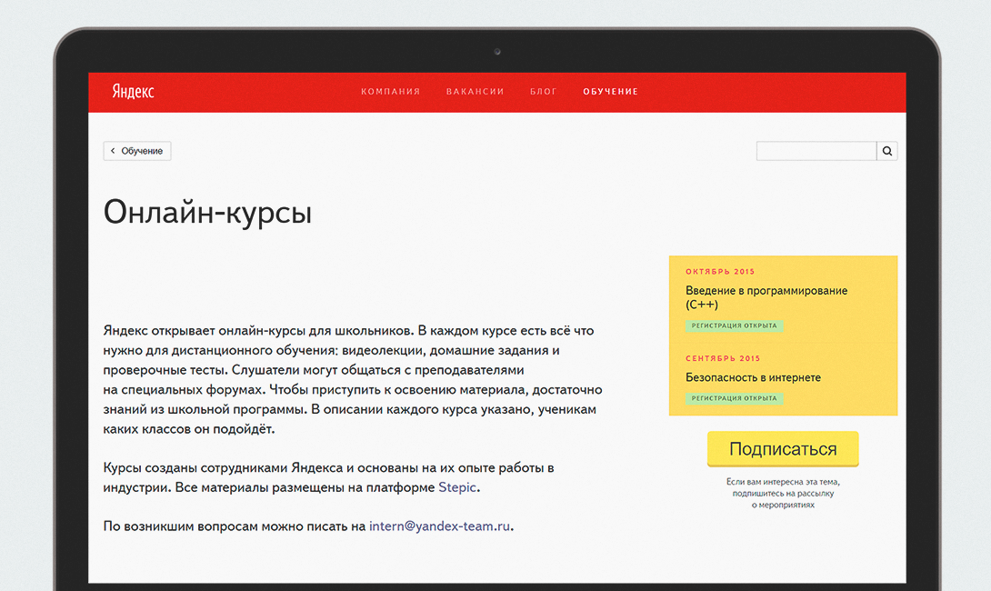Open the Вакансии menu item
The height and width of the screenshot is (591, 991).
(x=475, y=92)
